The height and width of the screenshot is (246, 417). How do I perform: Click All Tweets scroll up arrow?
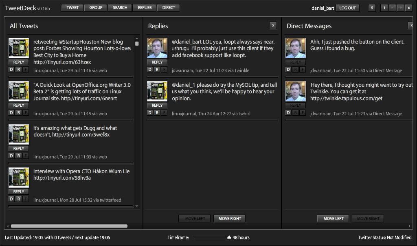[x=137, y=39]
